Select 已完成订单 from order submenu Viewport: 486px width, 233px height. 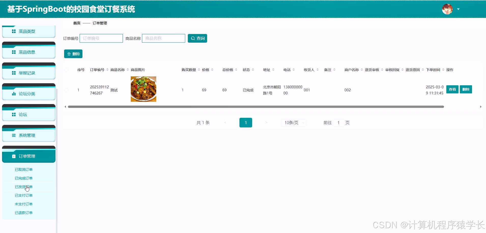point(24,178)
